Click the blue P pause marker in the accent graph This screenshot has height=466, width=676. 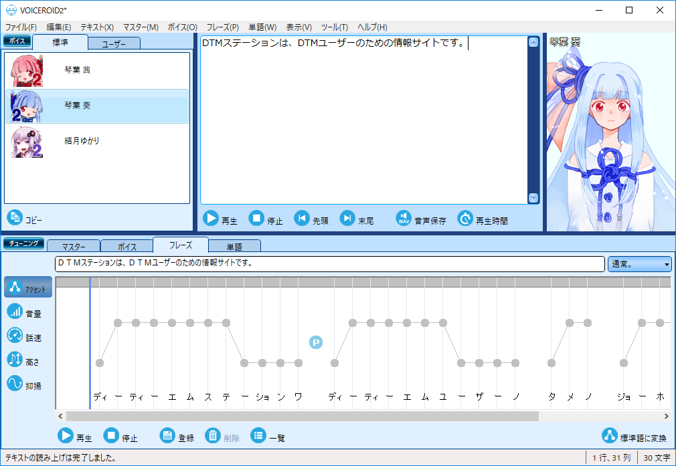point(316,342)
